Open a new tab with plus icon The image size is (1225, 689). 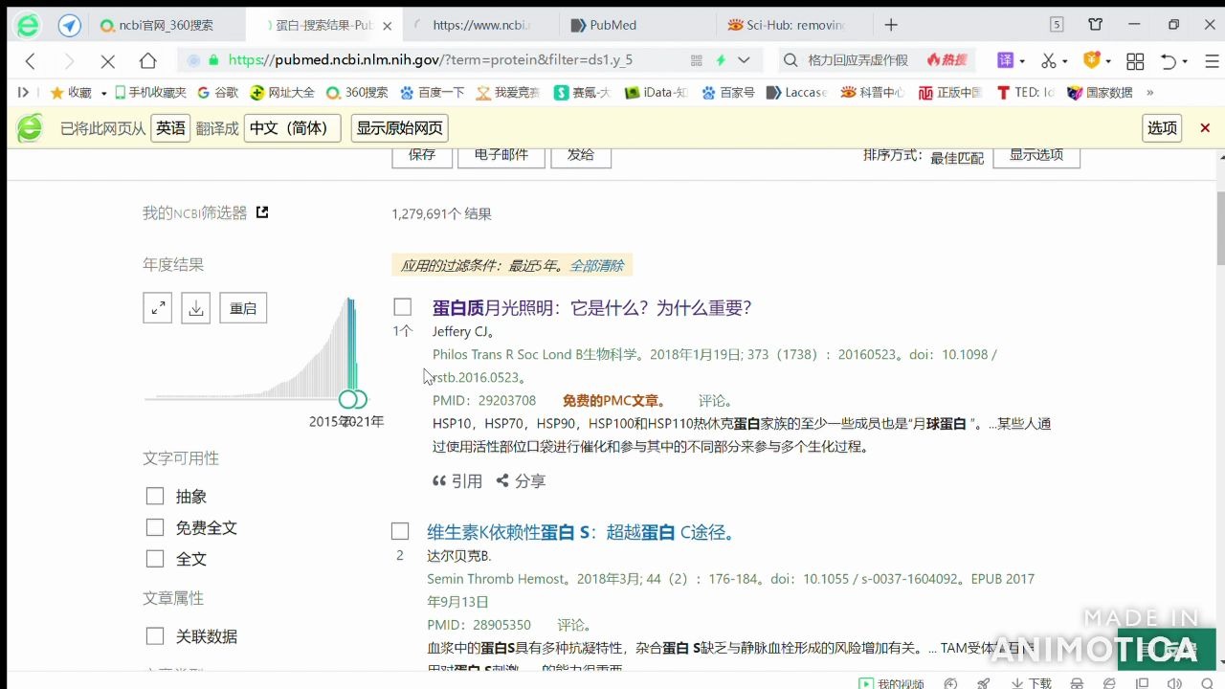tap(891, 25)
